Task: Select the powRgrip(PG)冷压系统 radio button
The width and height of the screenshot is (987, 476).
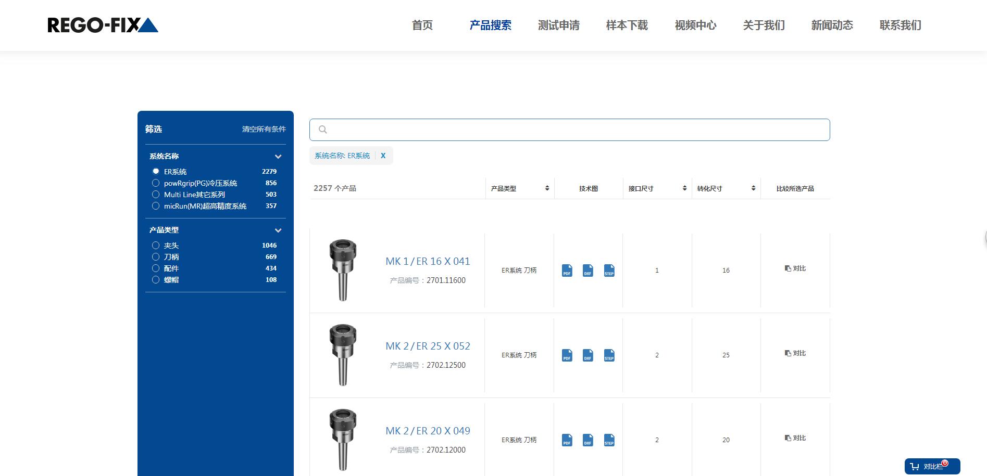Action: click(156, 183)
